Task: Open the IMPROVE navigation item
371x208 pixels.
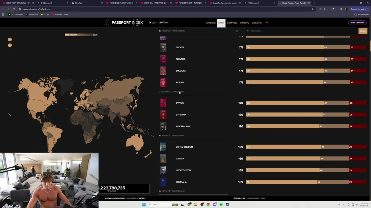Action: coord(244,23)
